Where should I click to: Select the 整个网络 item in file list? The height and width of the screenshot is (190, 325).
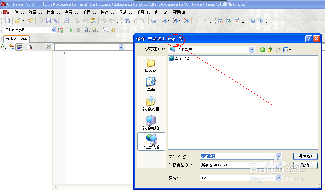point(180,59)
